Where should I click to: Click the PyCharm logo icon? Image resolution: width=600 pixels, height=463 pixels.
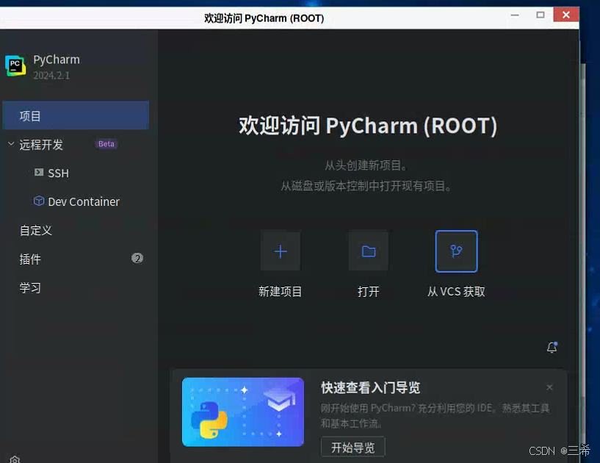(x=16, y=65)
